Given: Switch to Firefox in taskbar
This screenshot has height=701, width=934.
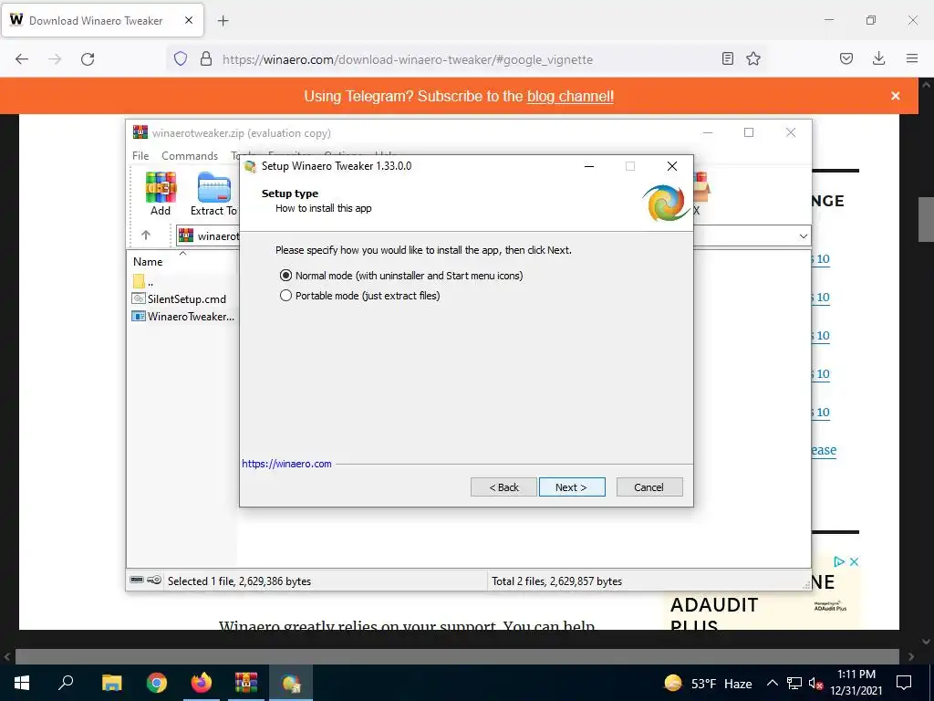Looking at the screenshot, I should pyautogui.click(x=202, y=683).
